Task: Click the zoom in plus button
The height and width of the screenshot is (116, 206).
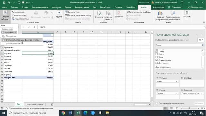Action: click(198, 108)
